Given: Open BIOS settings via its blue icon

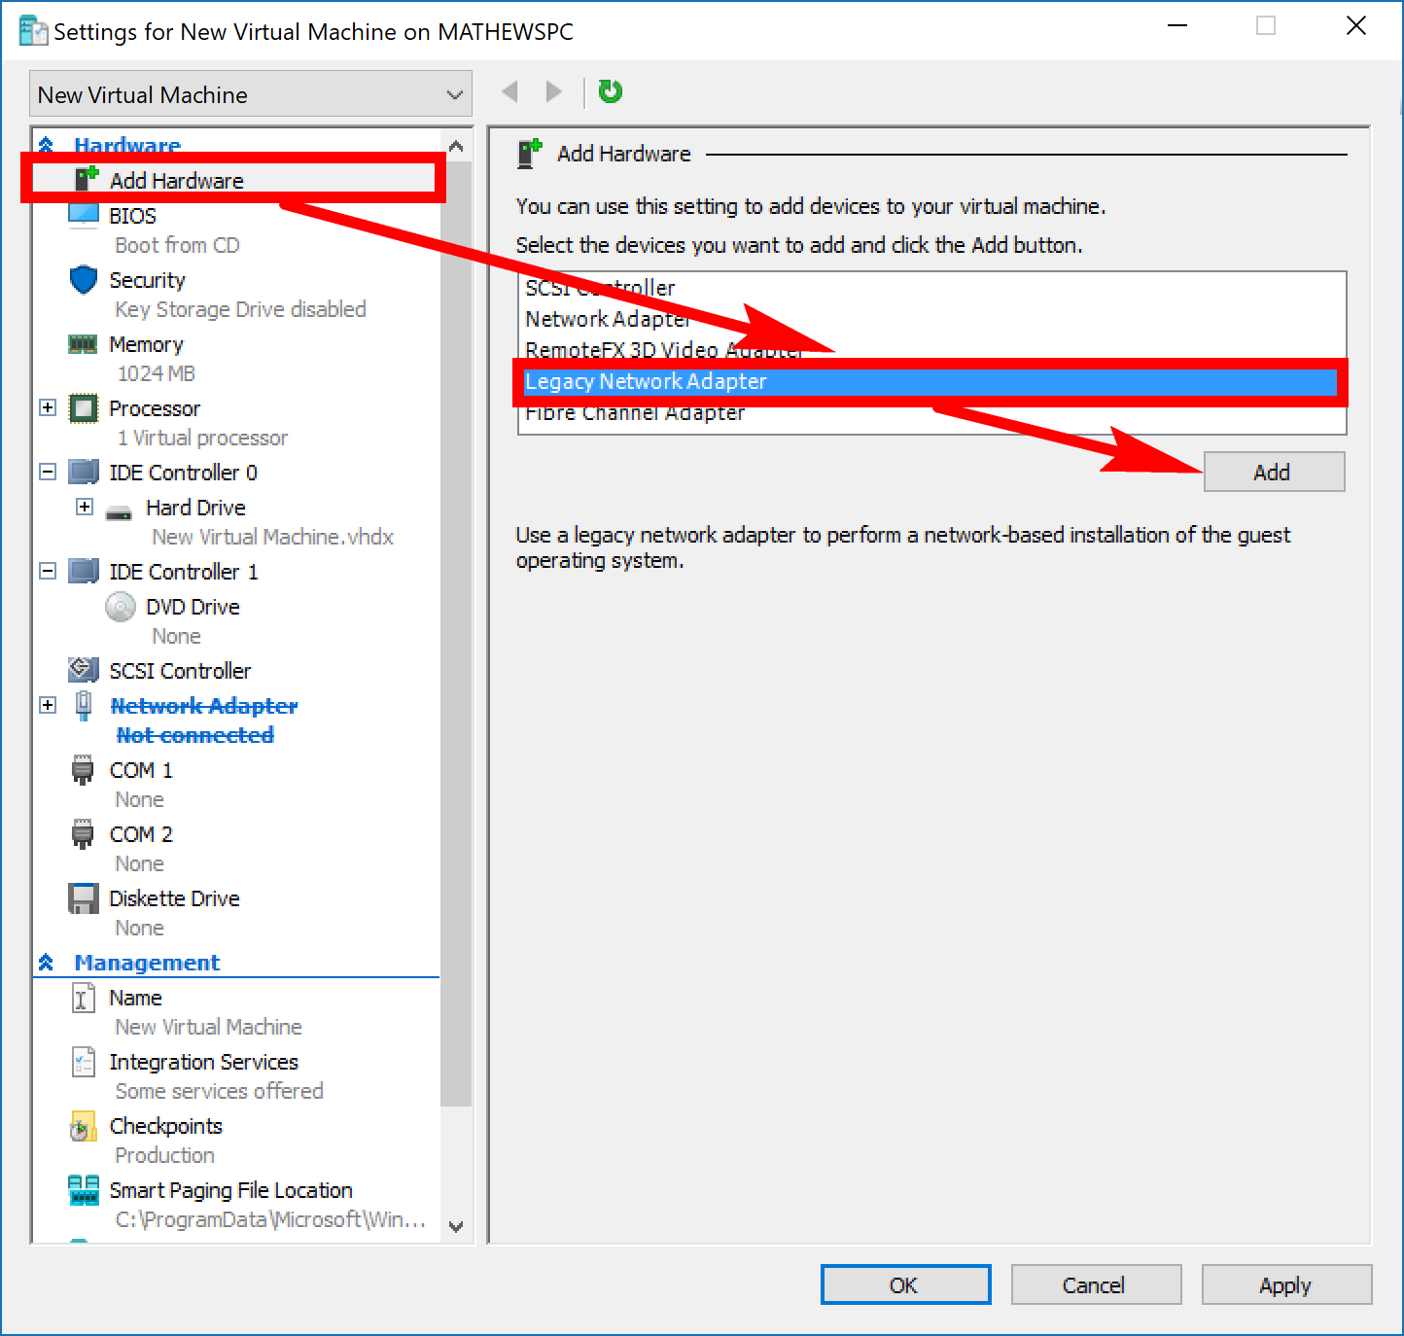Looking at the screenshot, I should [84, 214].
